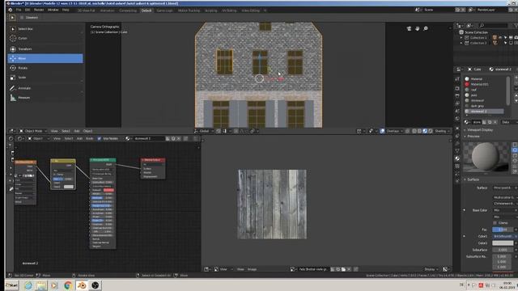
Task: Click the wood planks image in image editor
Action: tap(272, 205)
